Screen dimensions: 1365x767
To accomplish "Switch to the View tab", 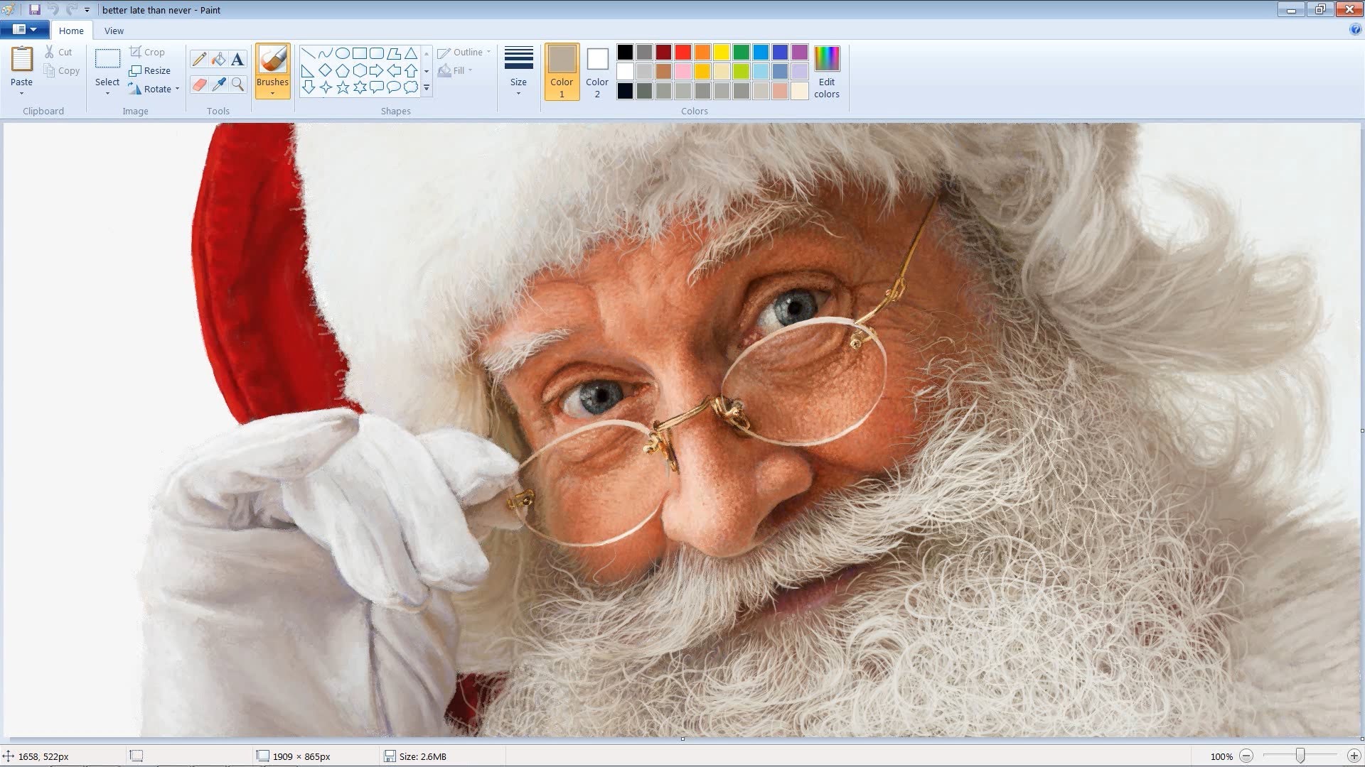I will coord(113,31).
